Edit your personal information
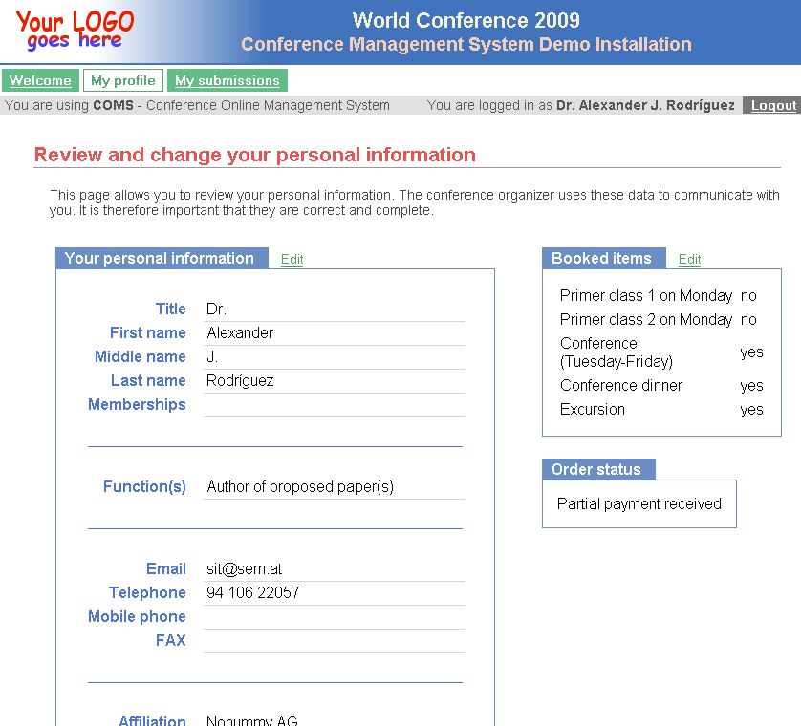Screen dimensions: 801x726 coord(292,260)
